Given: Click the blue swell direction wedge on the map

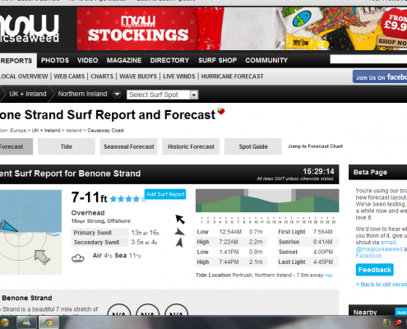Looking at the screenshot, I should coord(8,226).
